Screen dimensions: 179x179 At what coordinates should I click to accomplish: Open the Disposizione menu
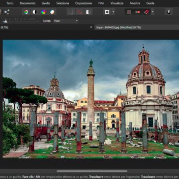[84, 3]
